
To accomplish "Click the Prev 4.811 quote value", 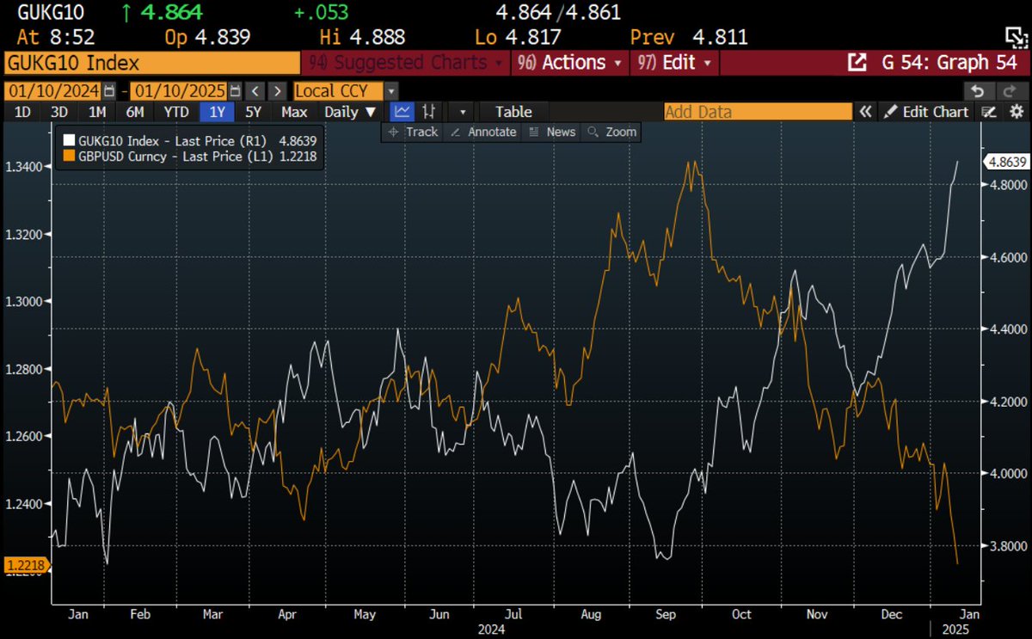I will 690,37.
